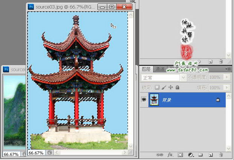Add a layer style with fx icon
The image size is (234, 160).
coord(170,155)
